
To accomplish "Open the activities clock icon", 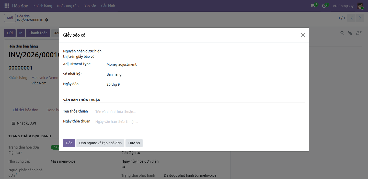I will pyautogui.click(x=324, y=6).
